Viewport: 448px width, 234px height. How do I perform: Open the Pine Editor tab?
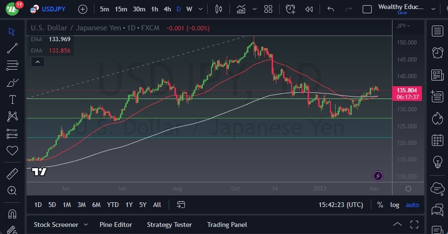116,225
